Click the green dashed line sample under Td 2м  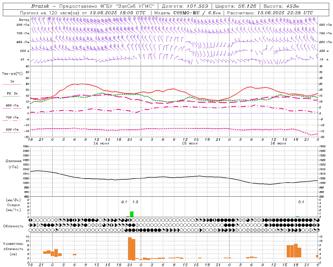click(x=11, y=96)
